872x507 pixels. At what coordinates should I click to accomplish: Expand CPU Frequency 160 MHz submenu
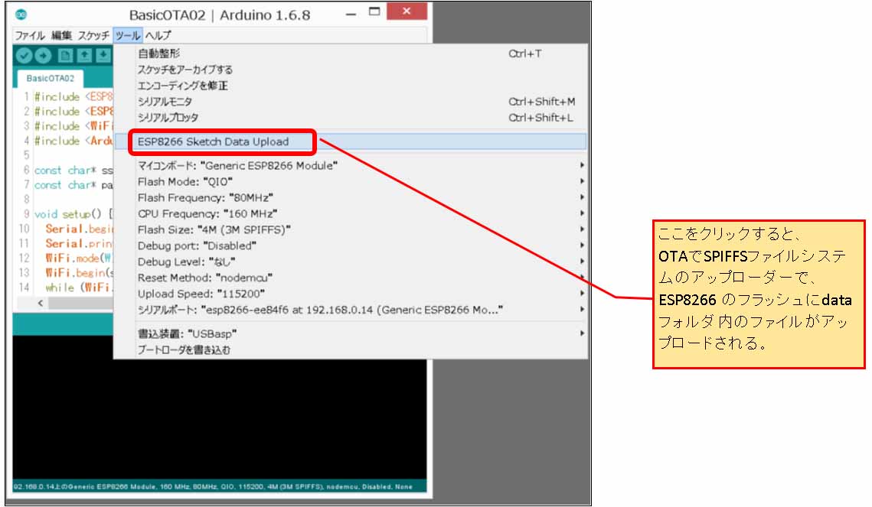coord(351,214)
